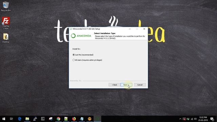Open the Action Center notifications icon
The height and width of the screenshot is (122, 217).
212,119
